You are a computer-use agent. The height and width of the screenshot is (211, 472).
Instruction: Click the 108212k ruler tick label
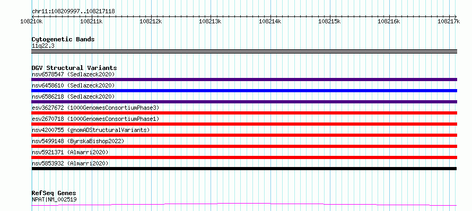pyautogui.click(x=151, y=21)
